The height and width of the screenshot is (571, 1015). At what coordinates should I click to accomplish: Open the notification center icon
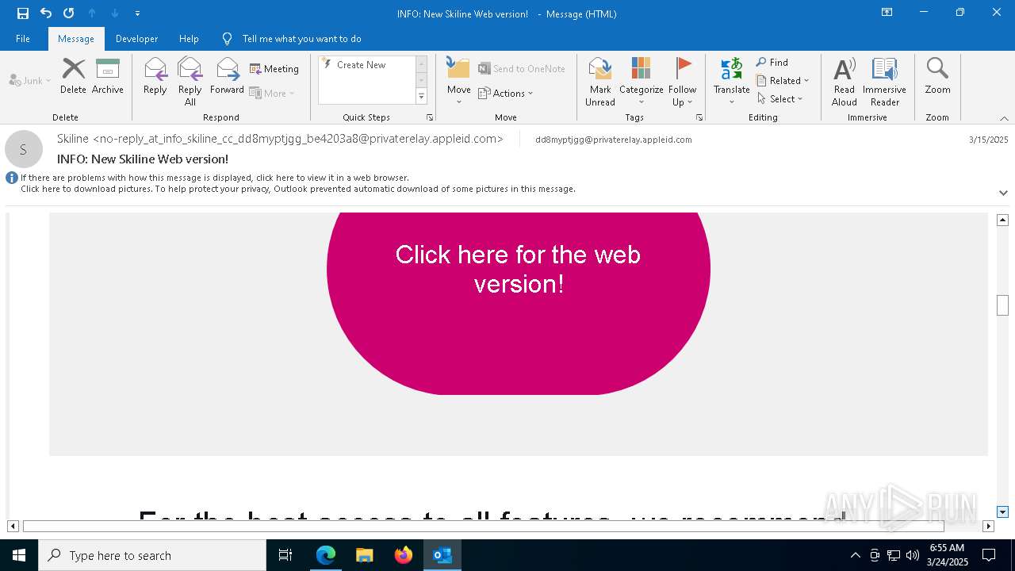click(x=989, y=555)
